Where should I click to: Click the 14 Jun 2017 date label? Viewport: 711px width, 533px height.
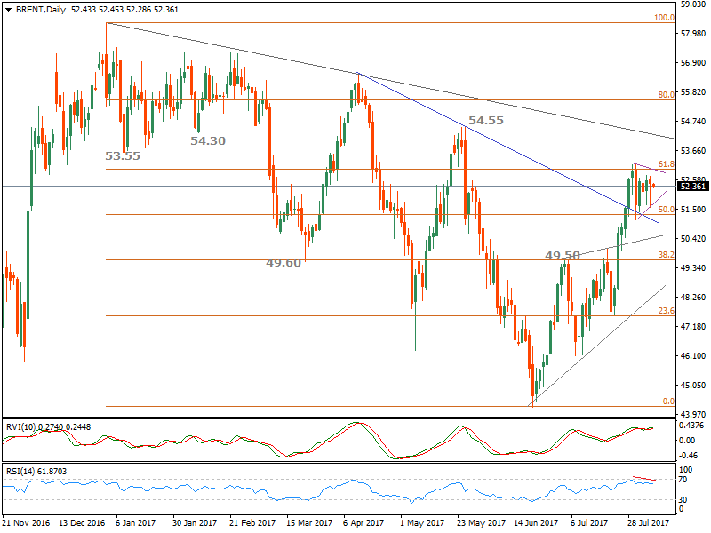pyautogui.click(x=537, y=522)
